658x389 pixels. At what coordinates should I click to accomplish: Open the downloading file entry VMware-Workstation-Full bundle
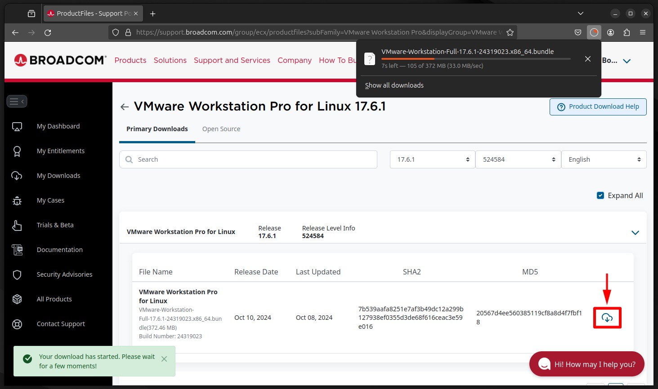coord(468,59)
